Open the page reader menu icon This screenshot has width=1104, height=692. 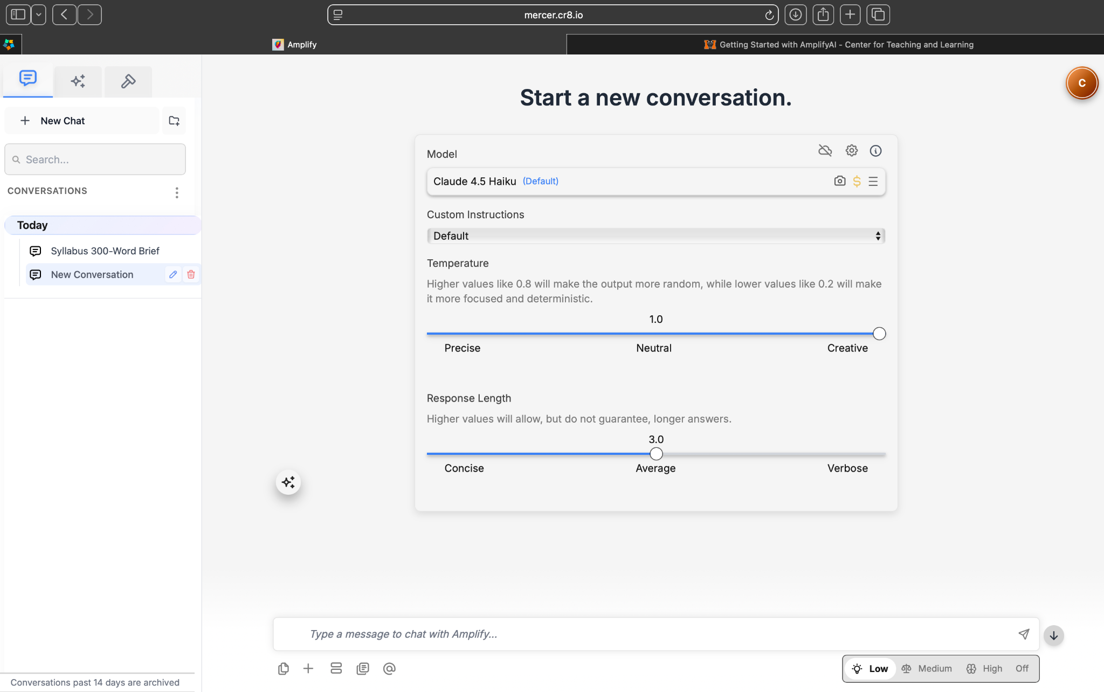[x=338, y=15]
